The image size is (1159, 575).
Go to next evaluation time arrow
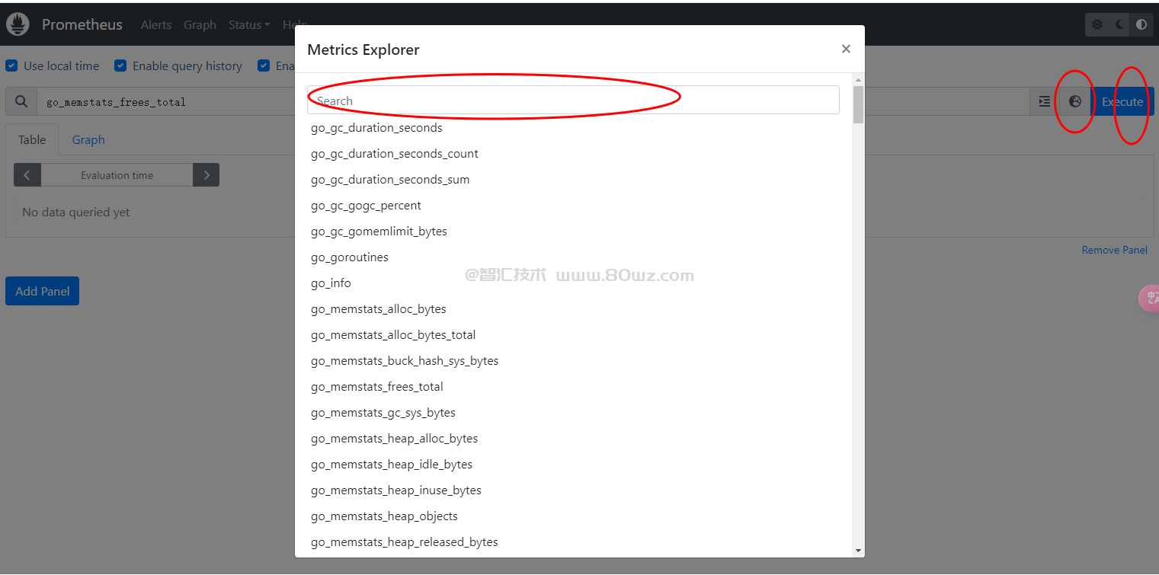tap(206, 175)
